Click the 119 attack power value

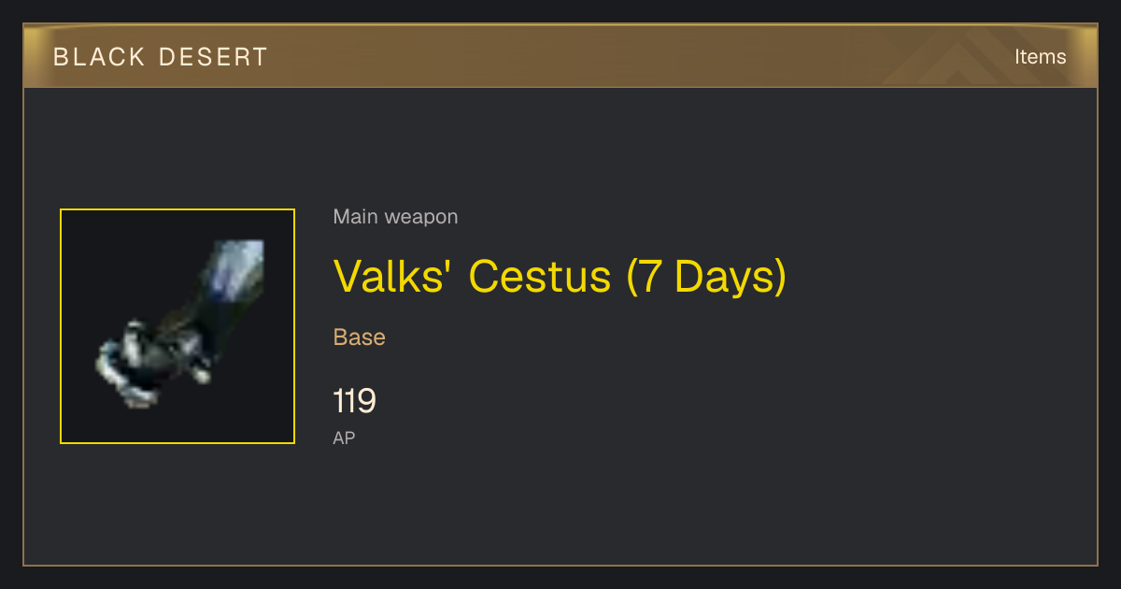(355, 402)
